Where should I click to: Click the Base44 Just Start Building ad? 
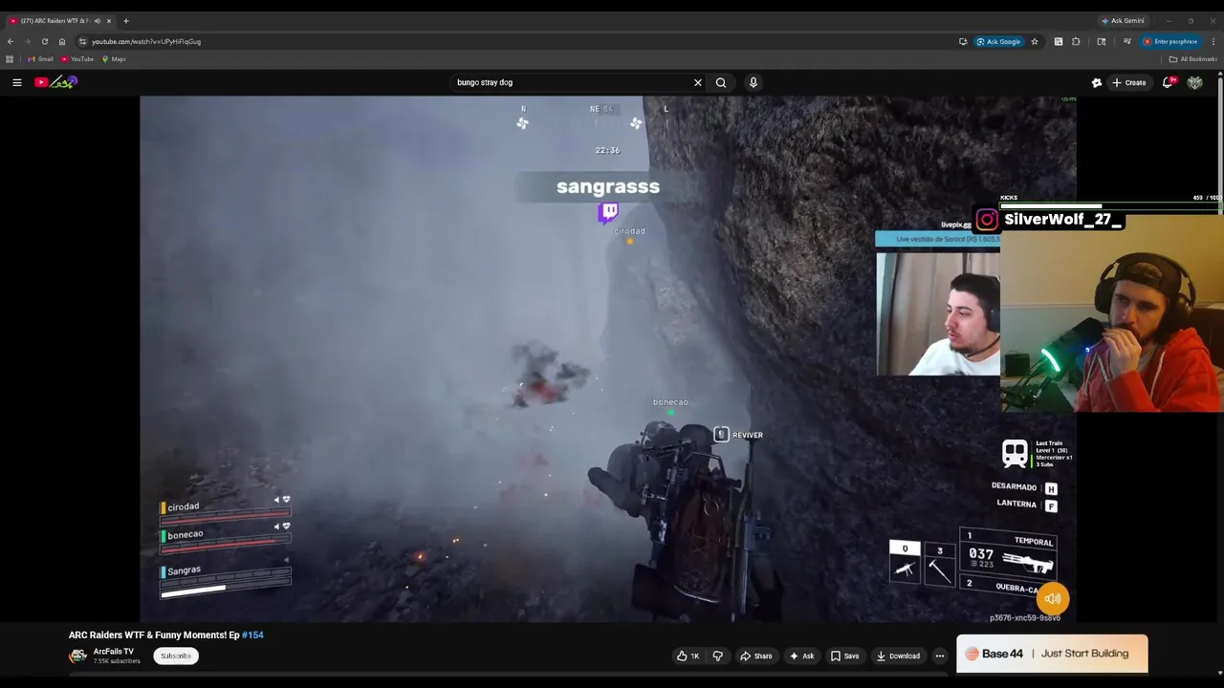pos(1052,654)
